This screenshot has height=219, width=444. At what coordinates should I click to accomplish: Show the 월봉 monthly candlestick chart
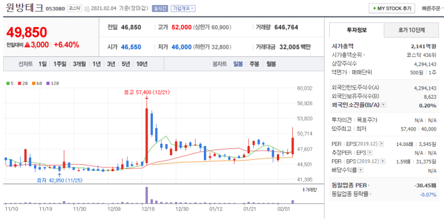271,64
